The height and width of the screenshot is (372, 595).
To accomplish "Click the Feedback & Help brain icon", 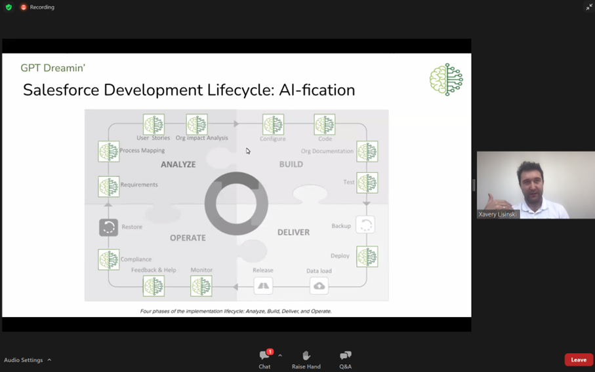I will (154, 286).
